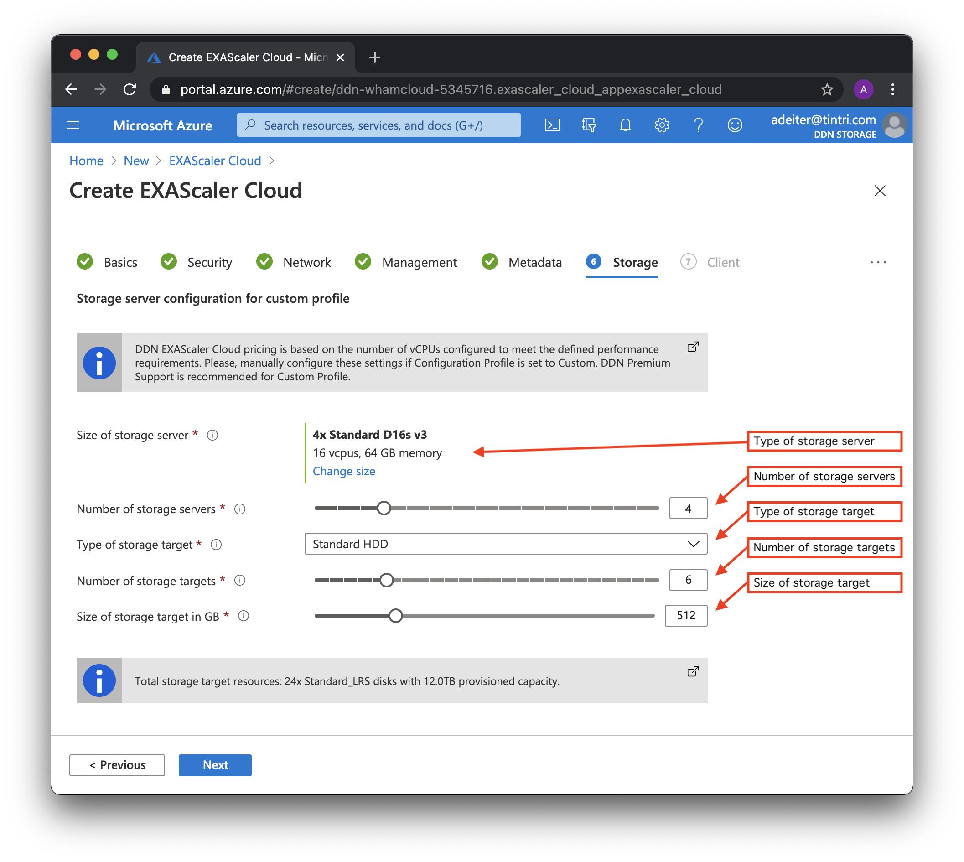The height and width of the screenshot is (862, 964).
Task: Switch to the Client tab
Action: coord(722,262)
